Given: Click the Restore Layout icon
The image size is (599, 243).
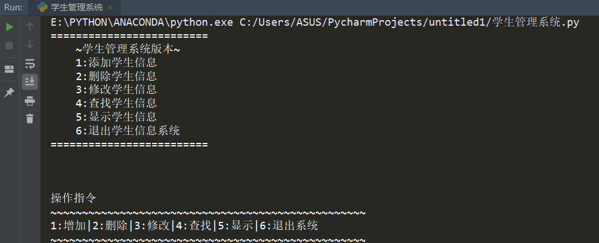Looking at the screenshot, I should click(x=9, y=69).
